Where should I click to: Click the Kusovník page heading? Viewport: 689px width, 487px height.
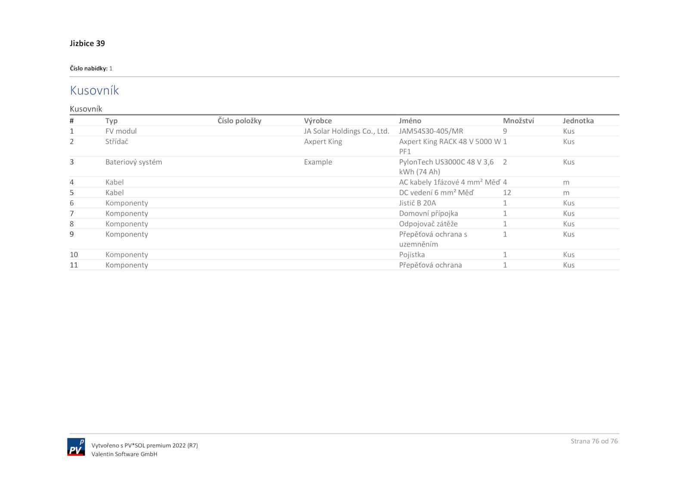click(x=94, y=90)
